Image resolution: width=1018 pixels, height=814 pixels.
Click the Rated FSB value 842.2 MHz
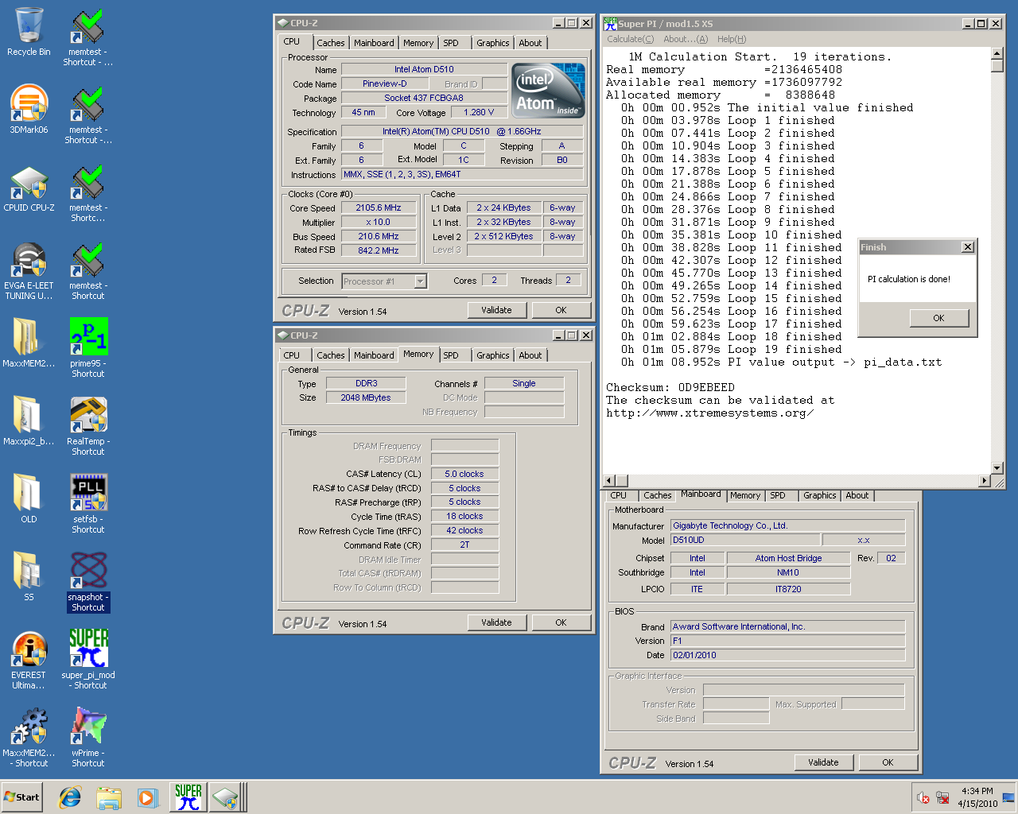[x=379, y=250]
